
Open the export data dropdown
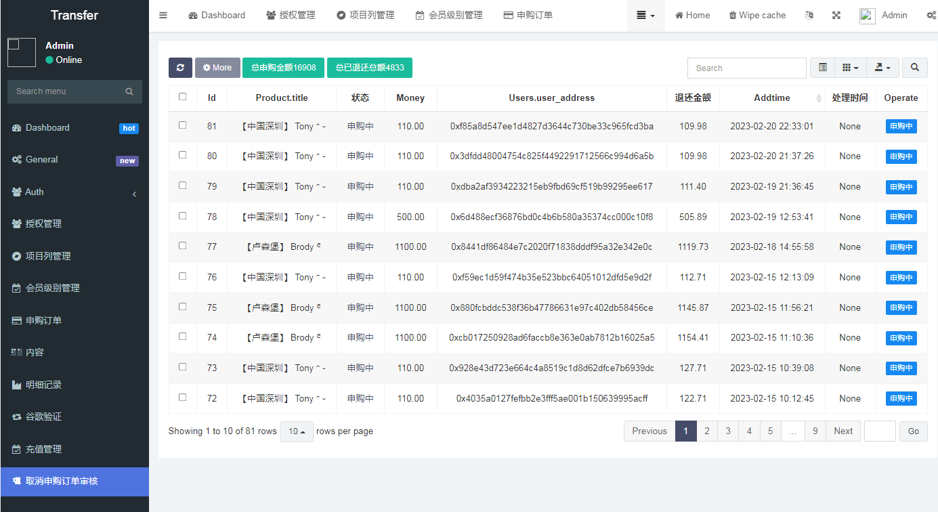(x=882, y=68)
